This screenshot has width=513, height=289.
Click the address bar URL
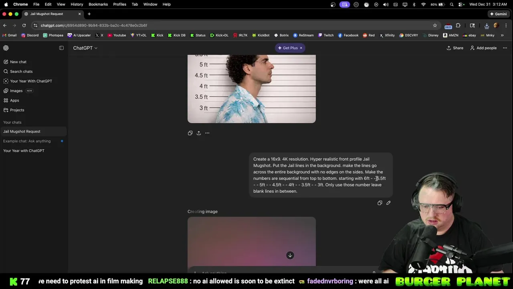click(x=94, y=25)
